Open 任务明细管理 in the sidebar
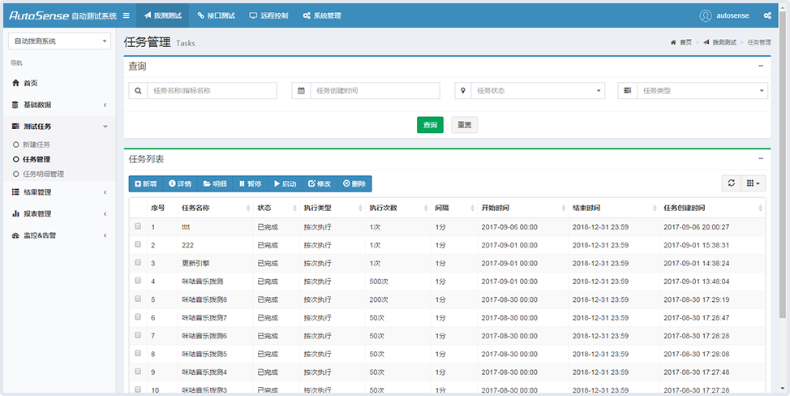Screen dimensions: 790x396 click(x=43, y=174)
